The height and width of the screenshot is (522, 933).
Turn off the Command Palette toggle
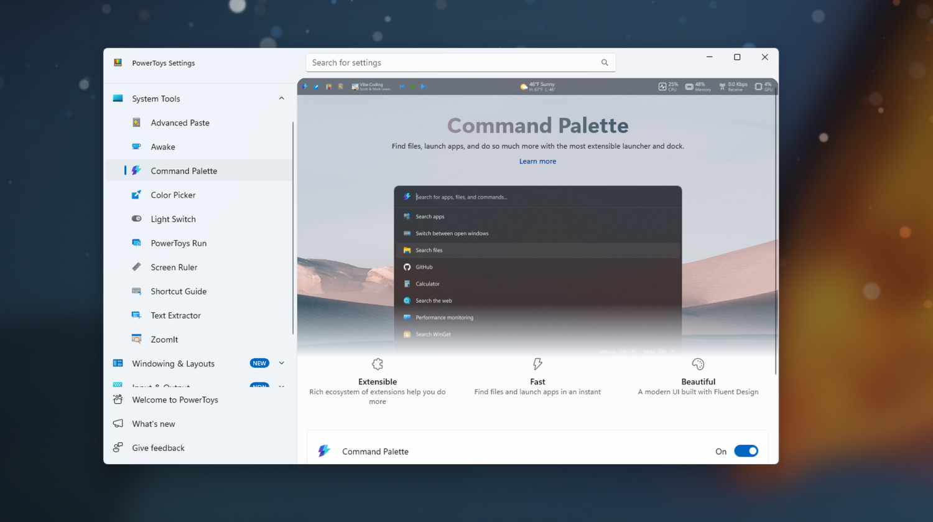pyautogui.click(x=746, y=451)
